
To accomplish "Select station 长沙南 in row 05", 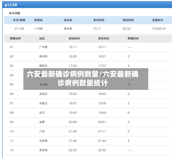I will 43,85.
